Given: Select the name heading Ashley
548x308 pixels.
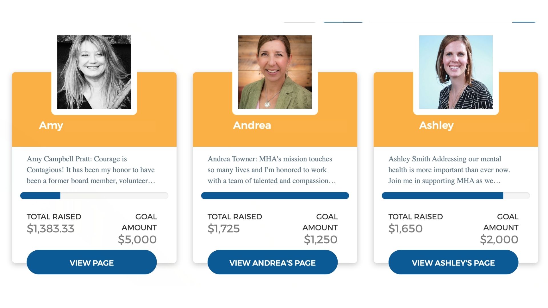Looking at the screenshot, I should coord(437,125).
